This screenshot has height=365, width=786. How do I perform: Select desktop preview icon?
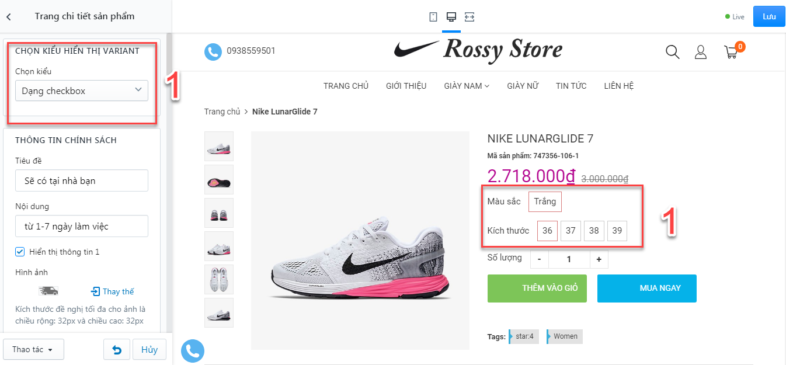[451, 17]
